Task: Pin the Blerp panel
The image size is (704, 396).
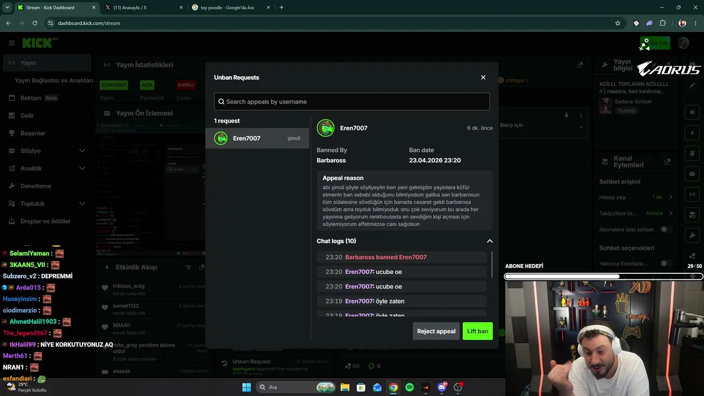Action: coord(566,116)
